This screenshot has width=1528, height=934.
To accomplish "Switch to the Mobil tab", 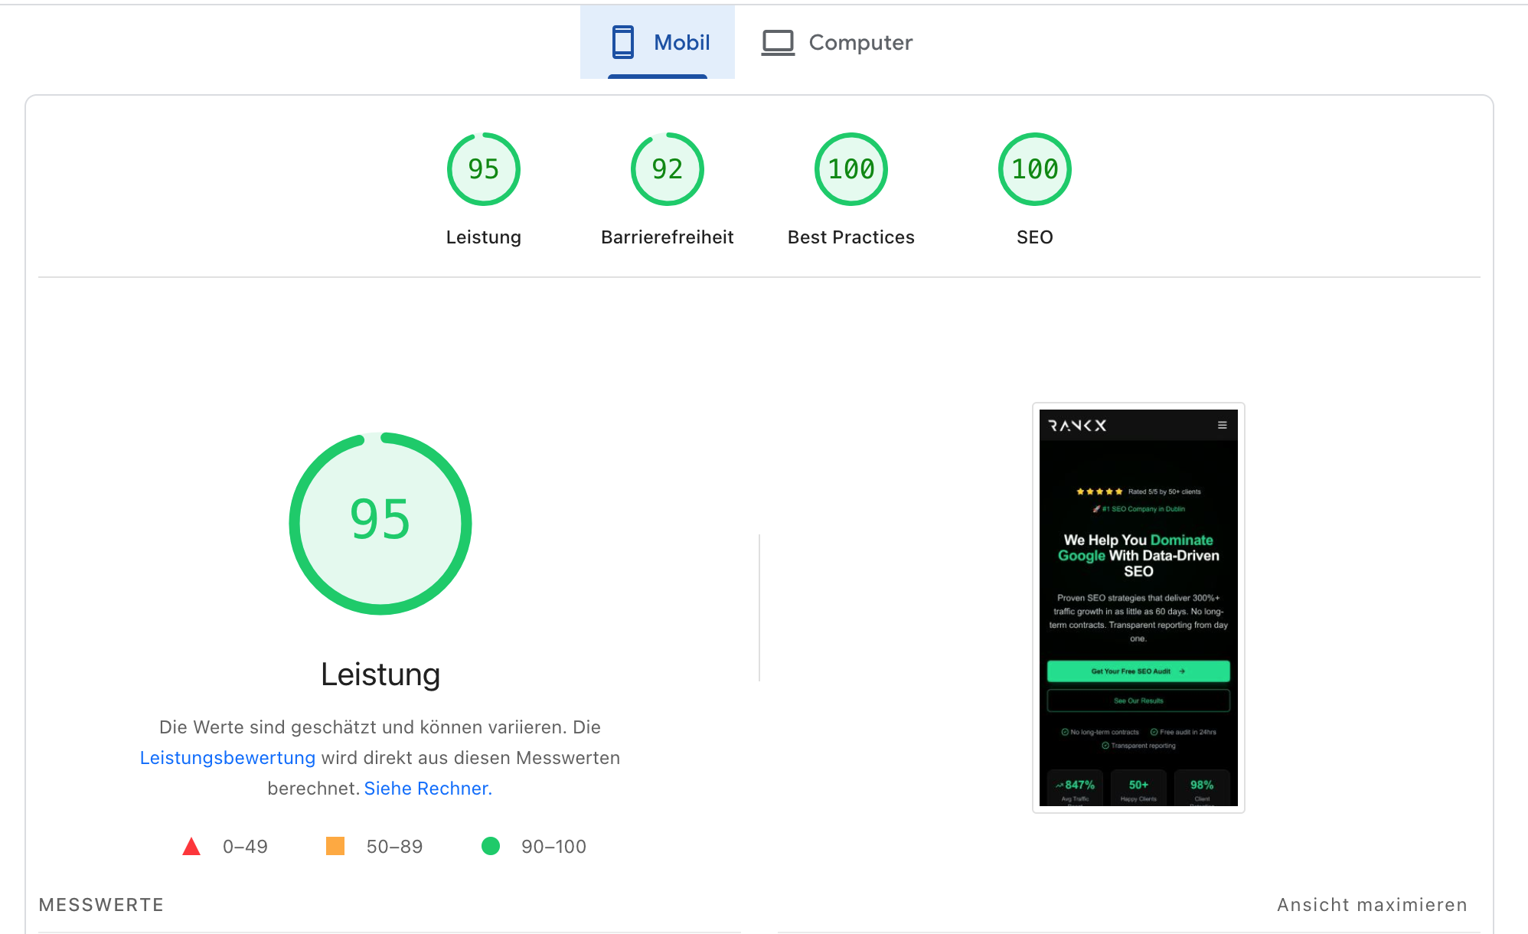I will (658, 42).
